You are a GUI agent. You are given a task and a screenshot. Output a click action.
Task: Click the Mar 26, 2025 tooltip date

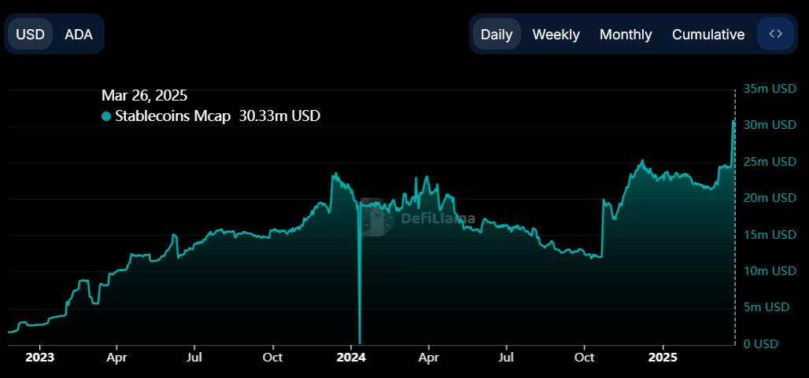click(144, 96)
